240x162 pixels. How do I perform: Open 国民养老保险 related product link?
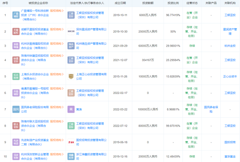point(211,109)
